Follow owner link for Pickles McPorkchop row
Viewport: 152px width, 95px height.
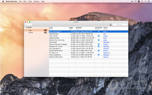click(x=106, y=51)
